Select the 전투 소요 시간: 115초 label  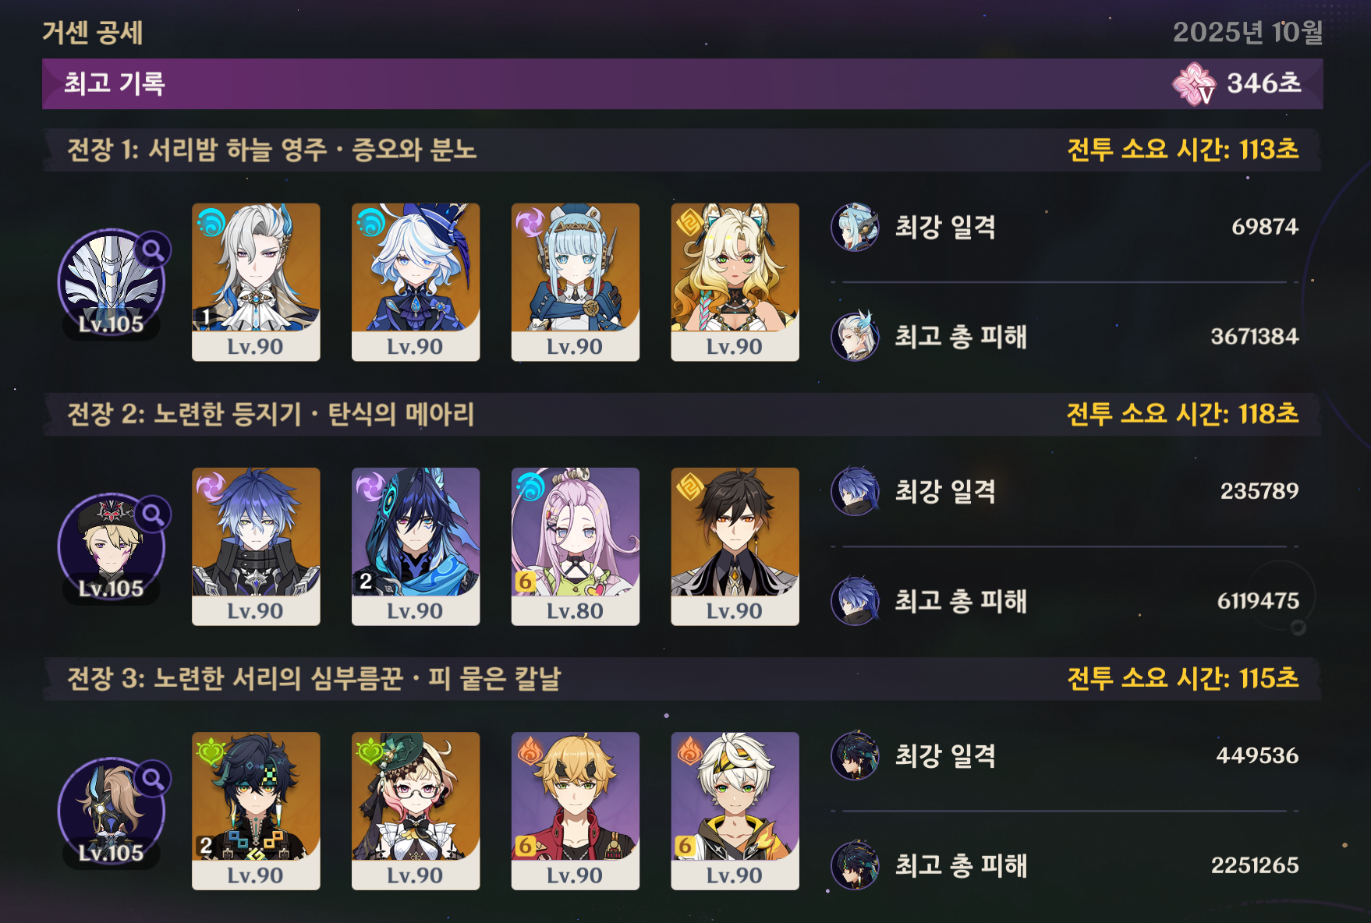point(1182,678)
